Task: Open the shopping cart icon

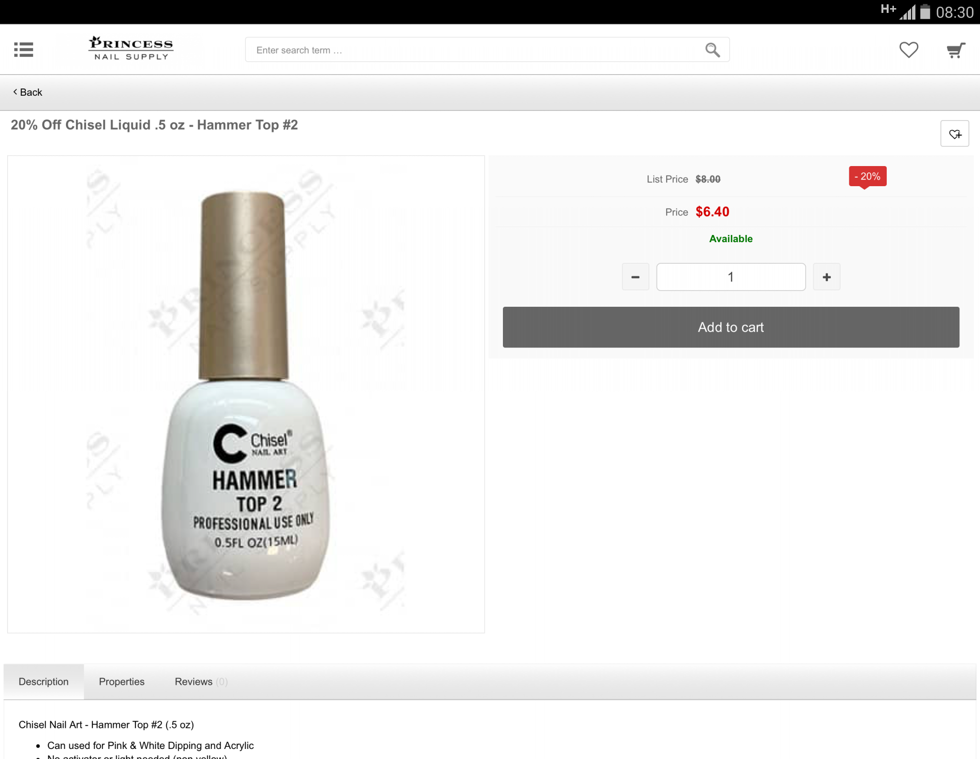Action: click(x=956, y=50)
